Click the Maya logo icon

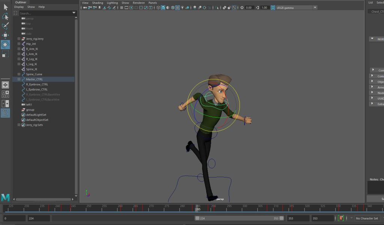click(x=5, y=197)
